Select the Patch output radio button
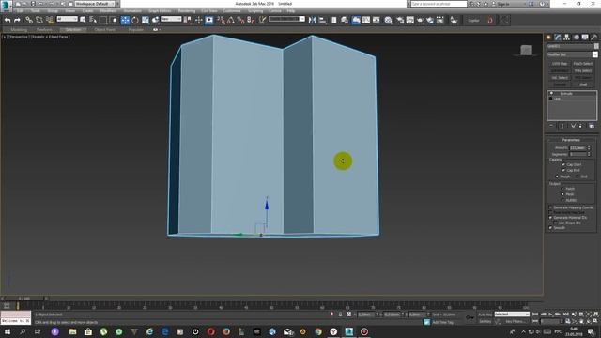Screen dimensions: 601x338 point(562,189)
